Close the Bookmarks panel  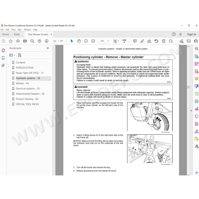[48, 48]
